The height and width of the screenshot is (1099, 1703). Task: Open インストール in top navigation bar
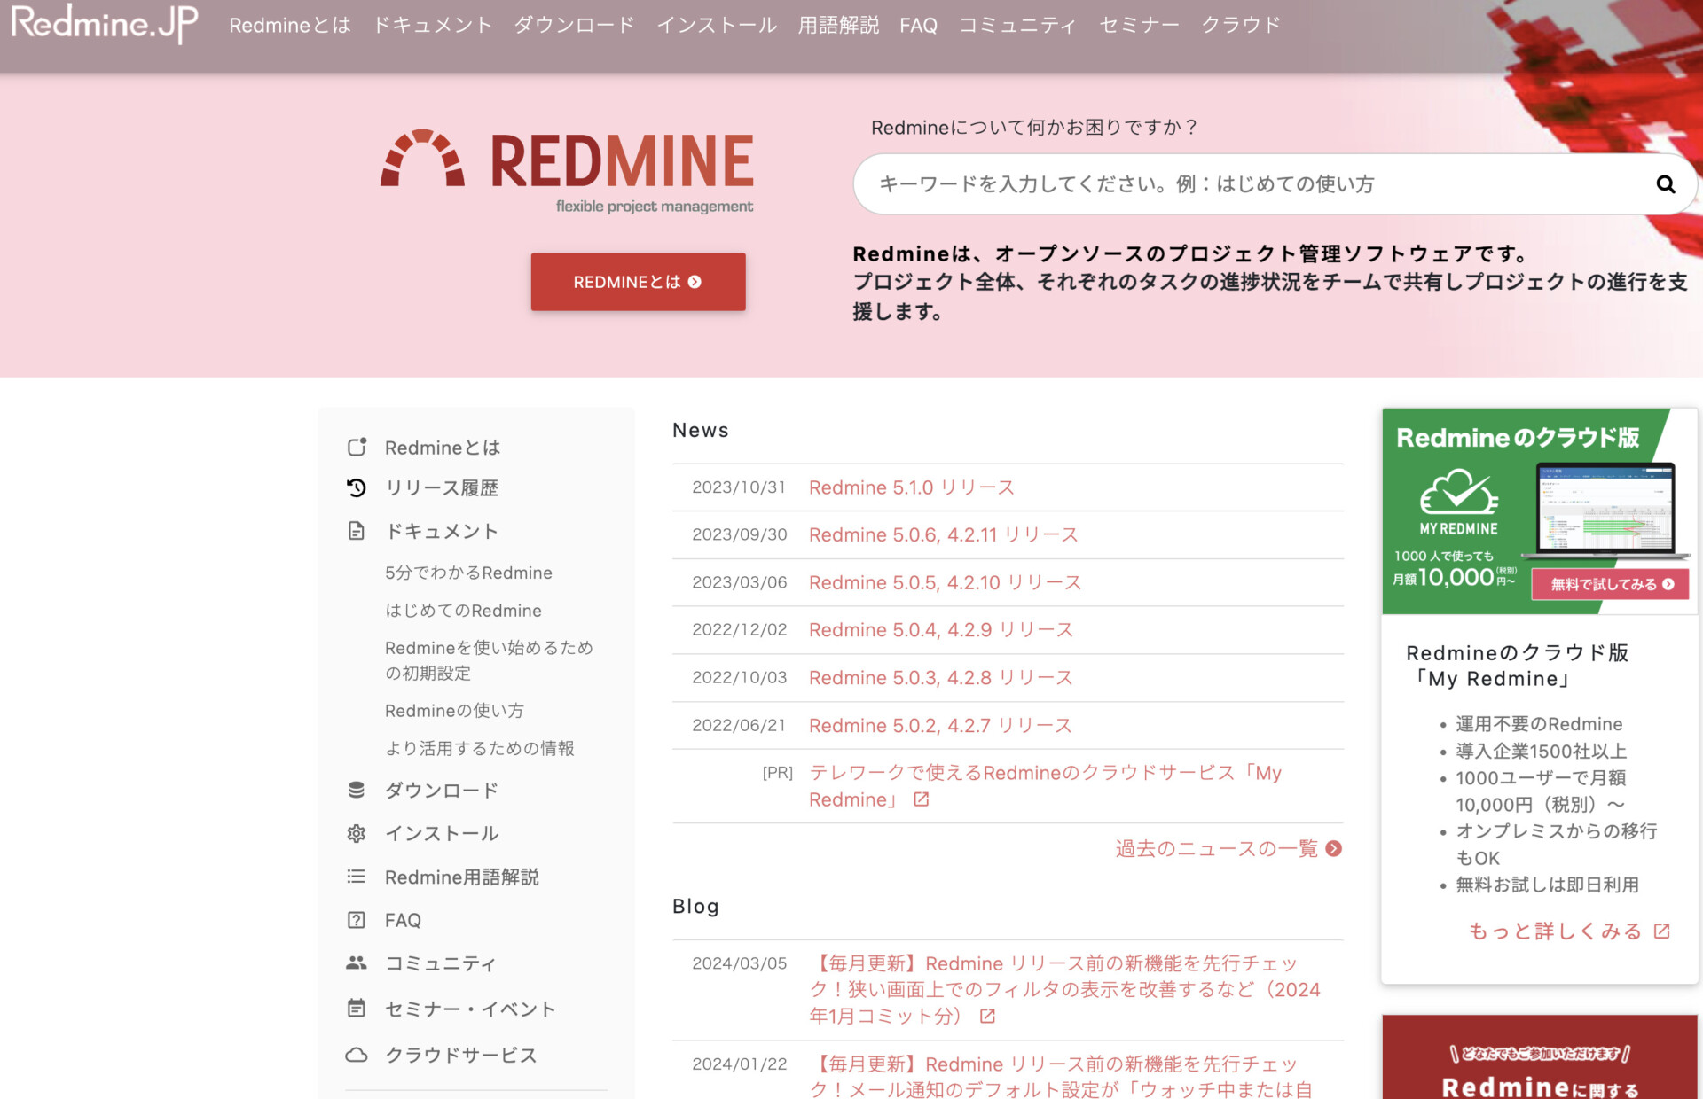coord(717,25)
